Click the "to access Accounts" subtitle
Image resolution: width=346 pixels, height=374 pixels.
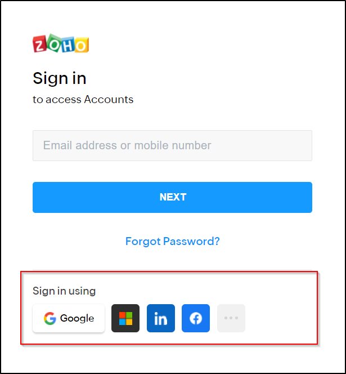83,100
